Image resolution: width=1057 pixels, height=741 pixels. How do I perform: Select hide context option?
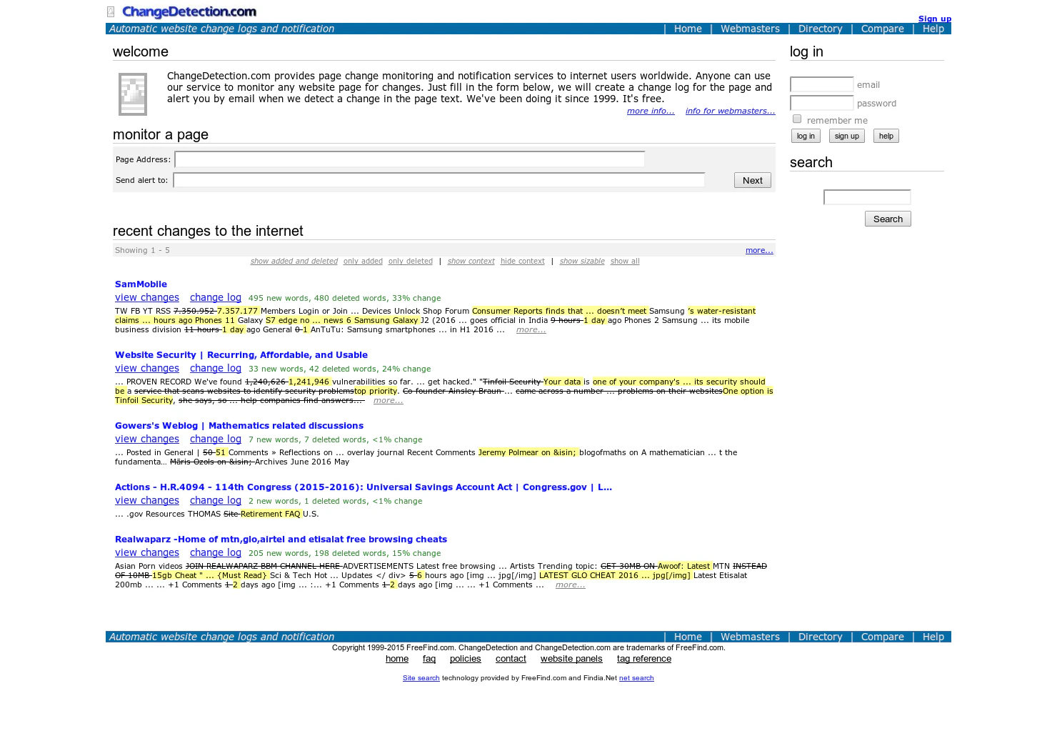click(523, 261)
